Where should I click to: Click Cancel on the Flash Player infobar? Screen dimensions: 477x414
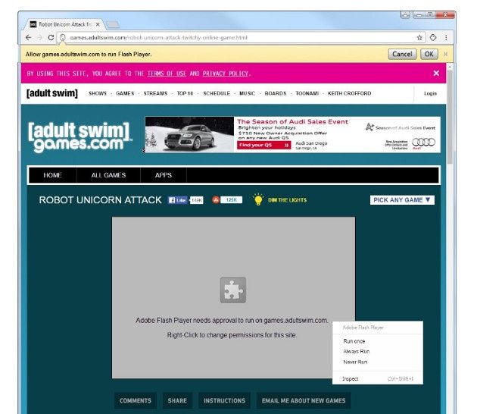click(402, 55)
